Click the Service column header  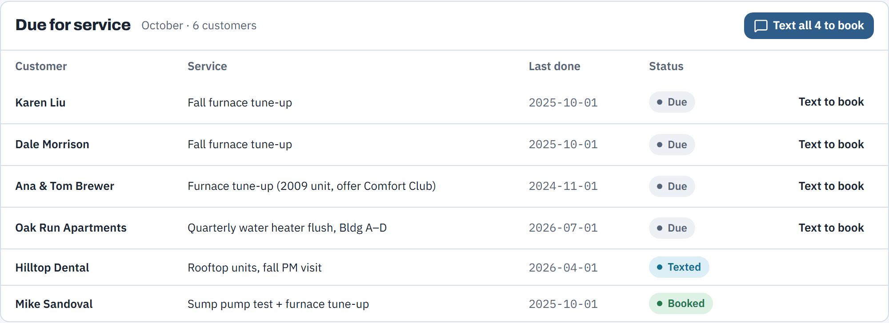pyautogui.click(x=207, y=67)
